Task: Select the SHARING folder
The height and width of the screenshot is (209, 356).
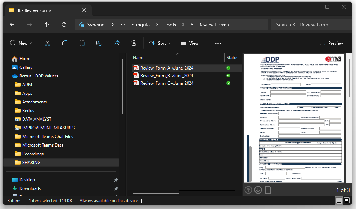Action: [x=61, y=162]
